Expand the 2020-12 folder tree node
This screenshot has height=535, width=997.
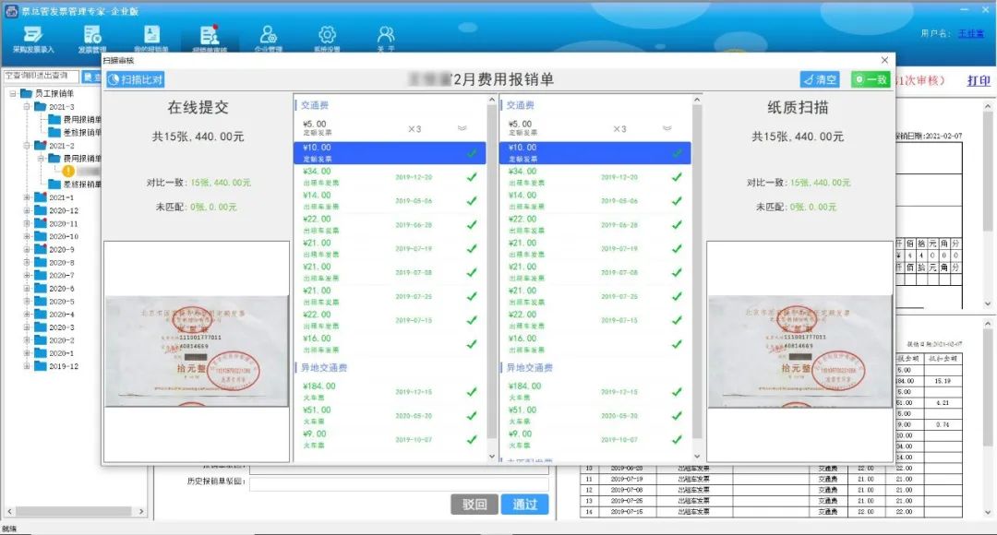(28, 210)
